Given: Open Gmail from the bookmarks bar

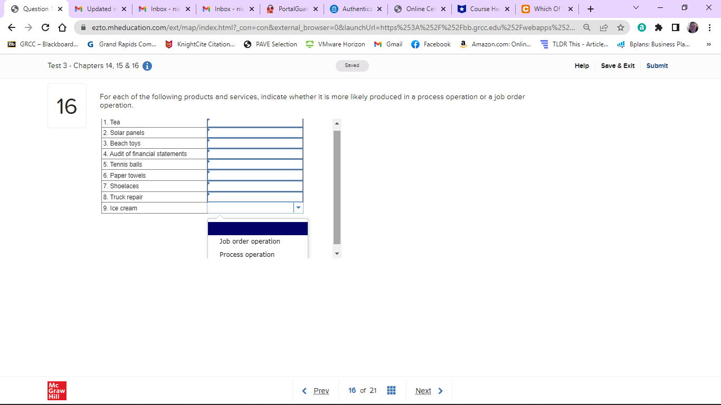Looking at the screenshot, I should pyautogui.click(x=388, y=44).
